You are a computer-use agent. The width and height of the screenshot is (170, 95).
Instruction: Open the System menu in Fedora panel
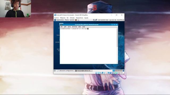[x=72, y=20]
